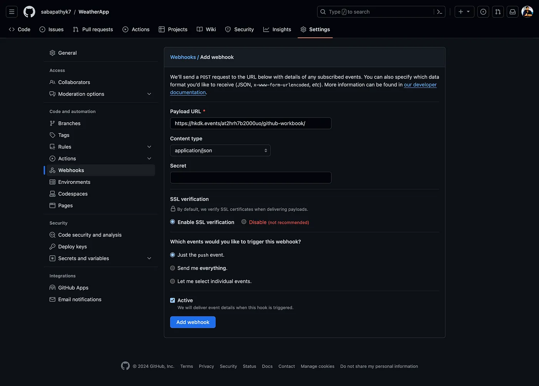The width and height of the screenshot is (539, 386).
Task: Click the GitHub home logo icon
Action: (29, 12)
